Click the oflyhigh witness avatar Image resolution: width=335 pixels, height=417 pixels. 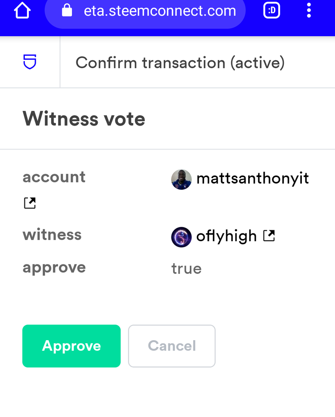point(181,237)
